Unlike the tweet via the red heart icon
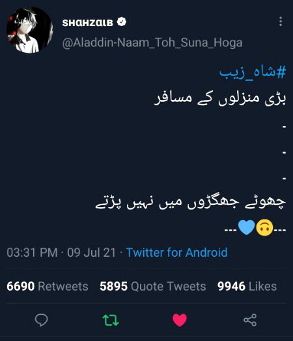This screenshot has width=293, height=341. coord(180,320)
